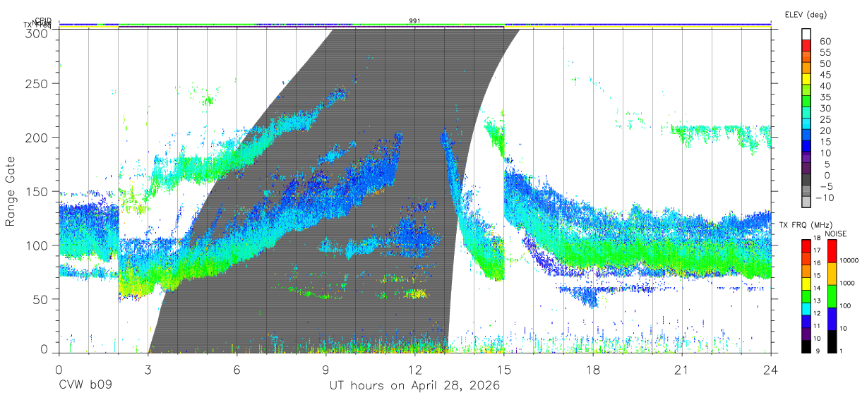The image size is (867, 400).
Task: Click the 'Range Gate' y-axis label
Action: click(x=11, y=192)
